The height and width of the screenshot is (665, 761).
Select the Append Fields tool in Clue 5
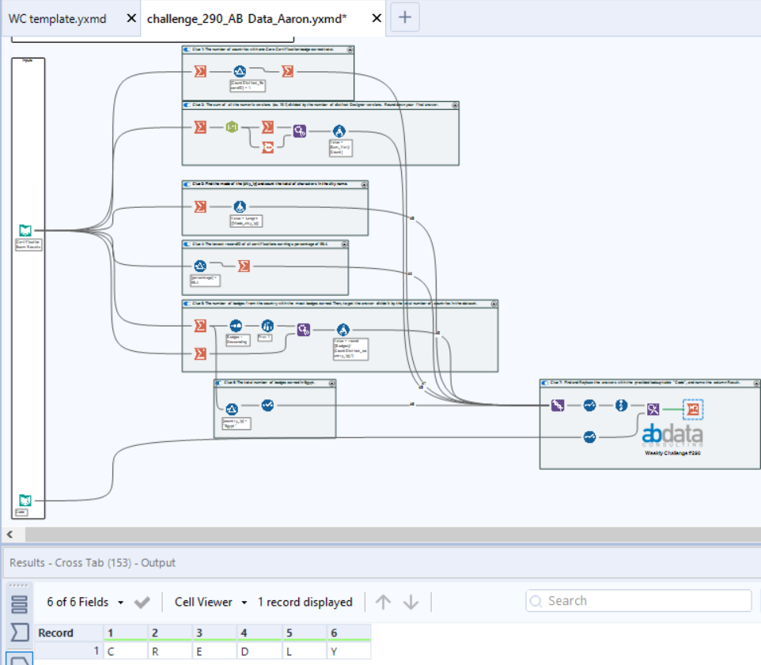tap(304, 330)
